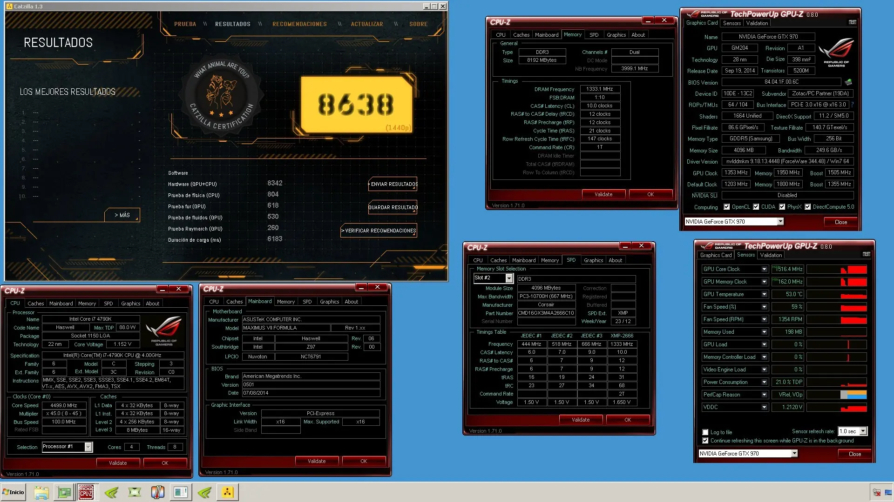Viewport: 894px width, 502px height.
Task: Click the camera screenshot icon in GPU-Z Graphics Card window
Action: click(x=852, y=22)
